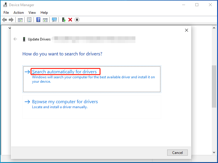218x163 pixels.
Task: Click the 'How do you want to search' heading
Action: 62,54
